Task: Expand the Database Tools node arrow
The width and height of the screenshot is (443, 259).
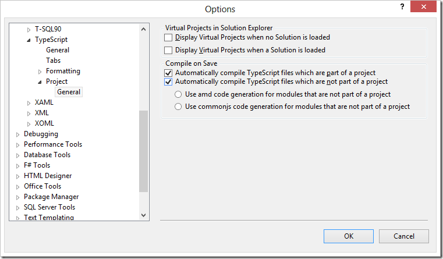Action: click(18, 155)
